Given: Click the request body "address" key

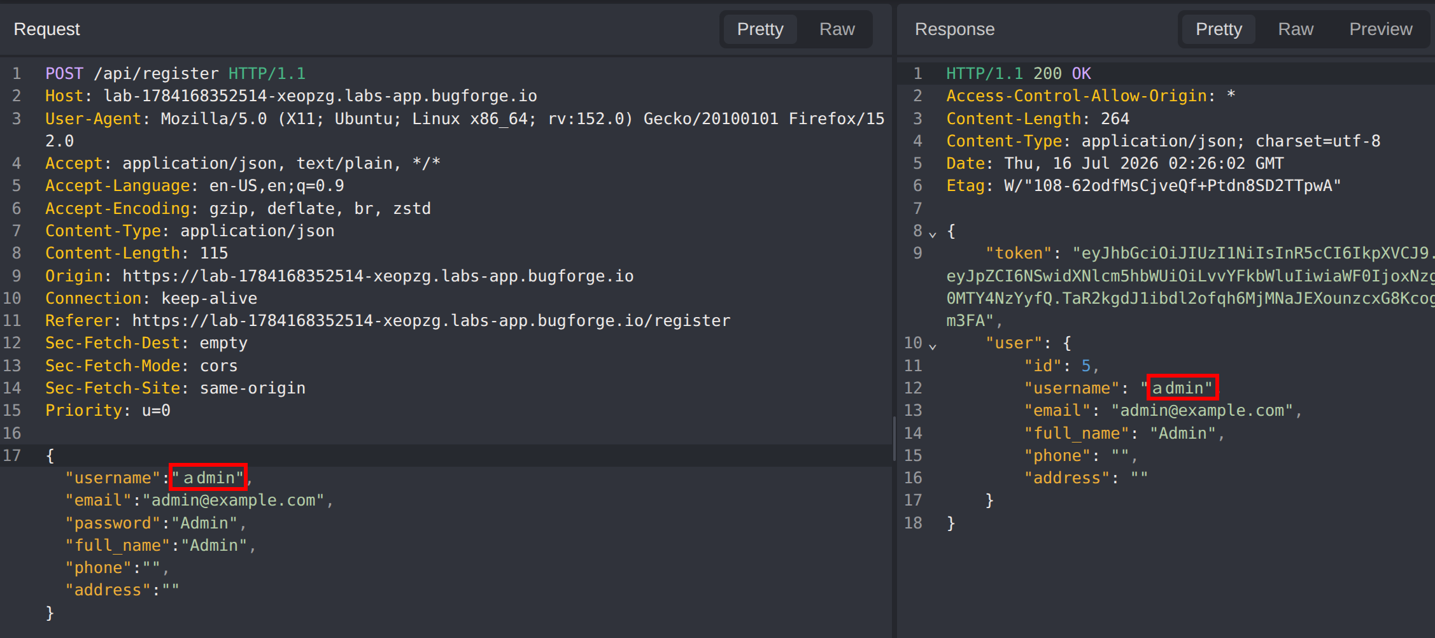Looking at the screenshot, I should (108, 590).
